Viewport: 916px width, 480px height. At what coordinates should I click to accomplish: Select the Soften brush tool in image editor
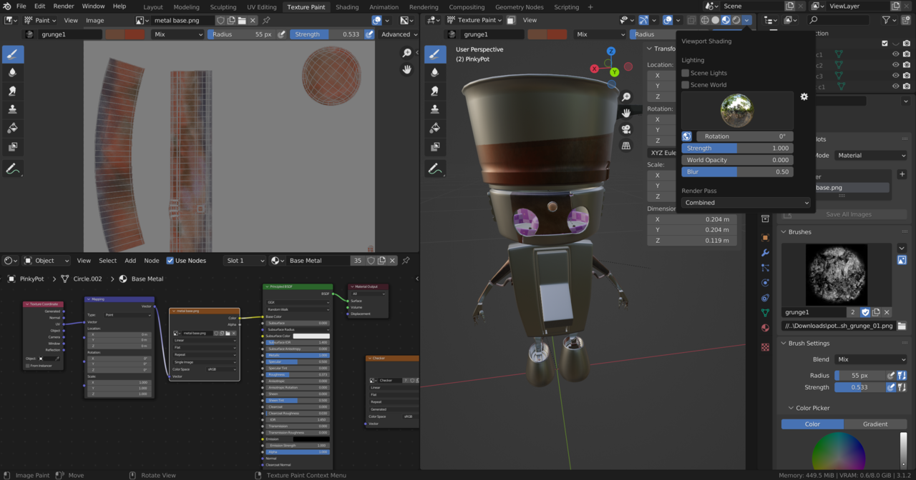pos(13,72)
